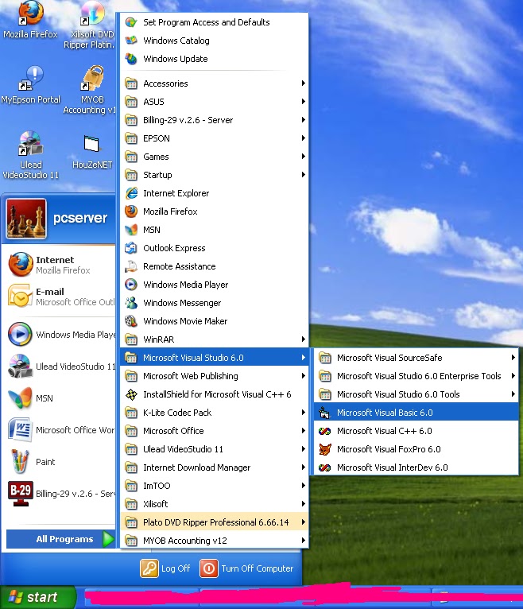Image resolution: width=523 pixels, height=609 pixels.
Task: Open MSN from All Programs list
Action: tap(215, 230)
